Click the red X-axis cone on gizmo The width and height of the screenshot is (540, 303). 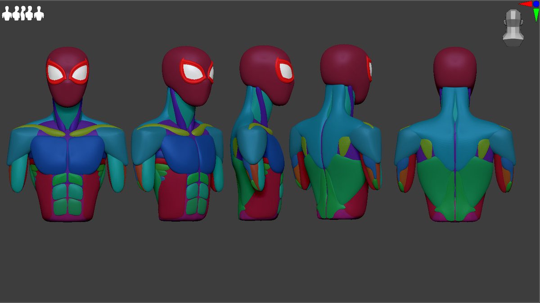tap(526, 4)
